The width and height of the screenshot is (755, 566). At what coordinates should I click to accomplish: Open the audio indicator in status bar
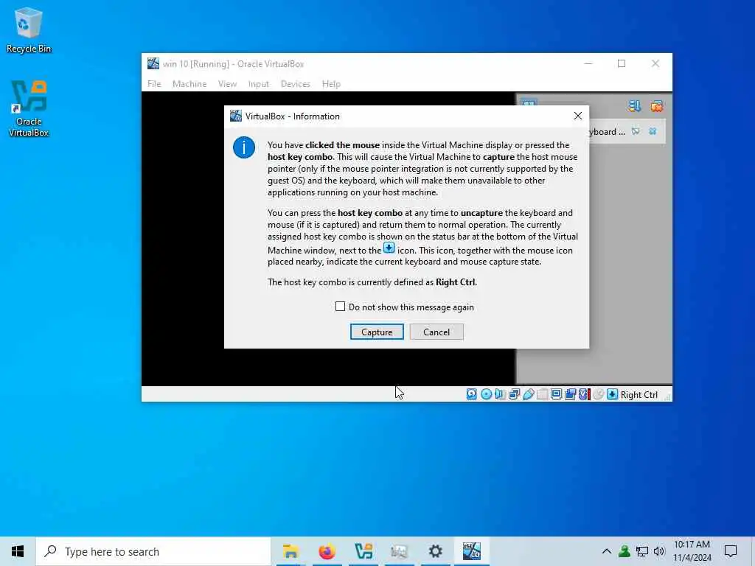click(x=500, y=394)
